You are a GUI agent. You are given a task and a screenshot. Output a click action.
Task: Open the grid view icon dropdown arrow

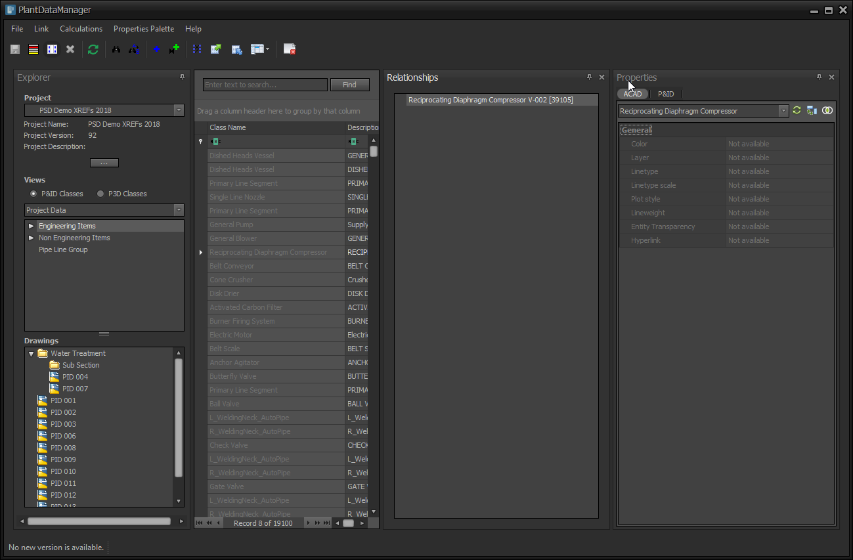[x=267, y=49]
